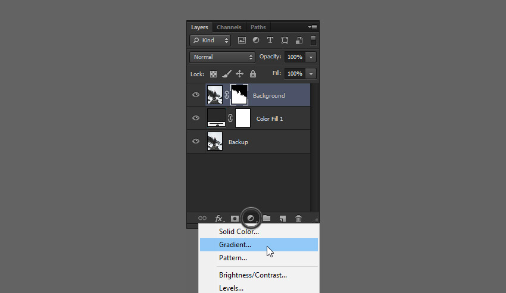Open the Opacity slider dropdown arrow
This screenshot has height=293, width=506.
[x=311, y=57]
